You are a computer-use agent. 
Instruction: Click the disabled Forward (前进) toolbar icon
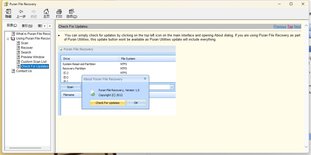click(34, 14)
